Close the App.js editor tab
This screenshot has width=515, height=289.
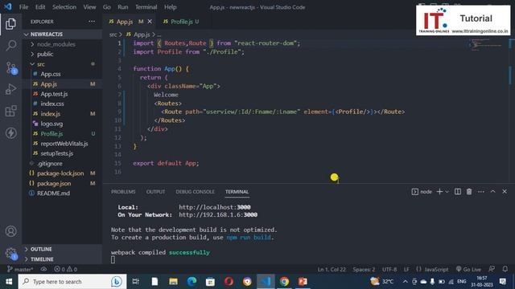tap(150, 22)
